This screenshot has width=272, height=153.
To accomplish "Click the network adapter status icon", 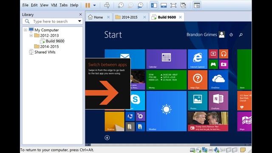I will tap(205, 150).
